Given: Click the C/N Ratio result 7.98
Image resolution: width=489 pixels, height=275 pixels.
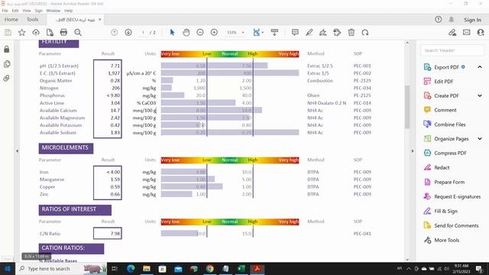Looking at the screenshot, I should click(115, 234).
